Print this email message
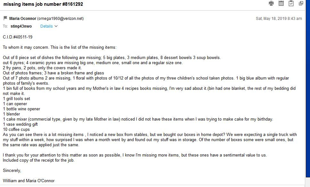The image size is (310, 187). tap(271, 4)
